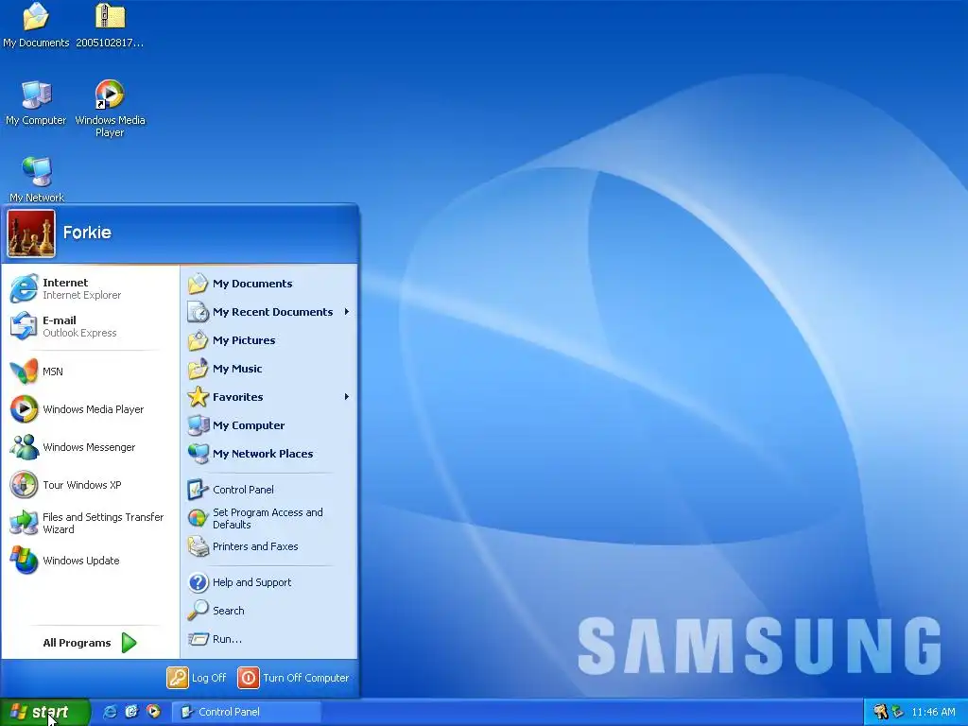Open My Documents in Start menu
The height and width of the screenshot is (726, 968).
click(269, 284)
